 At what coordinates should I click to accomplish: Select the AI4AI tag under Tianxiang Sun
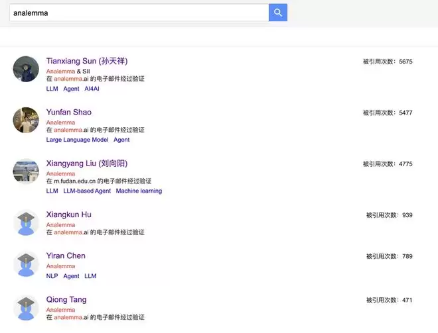coord(92,89)
